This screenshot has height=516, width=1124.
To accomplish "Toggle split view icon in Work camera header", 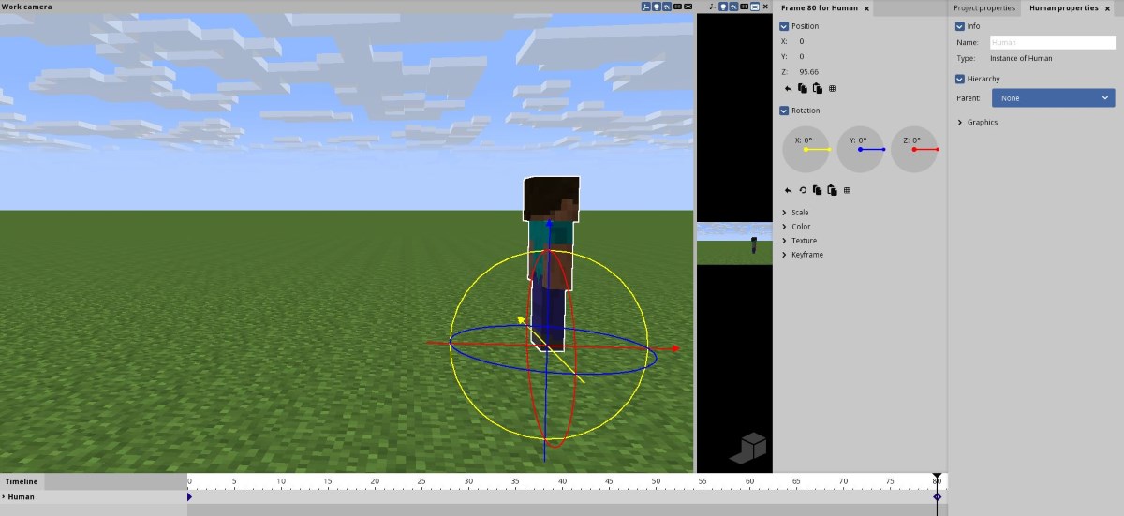I will pyautogui.click(x=677, y=7).
